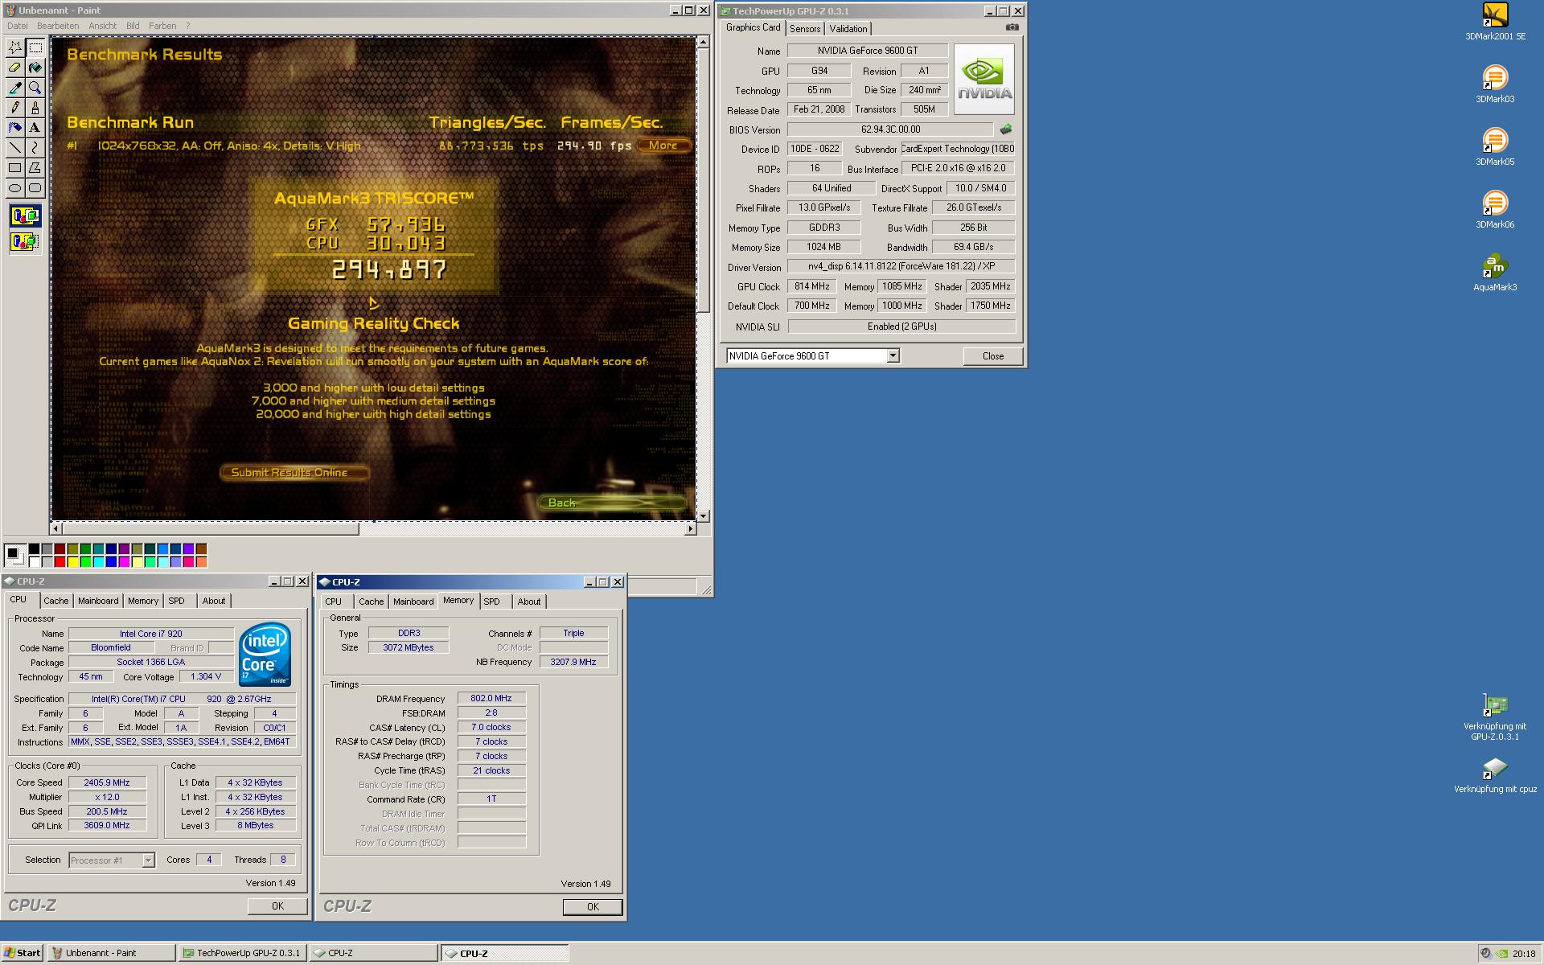Open Cache tab in CPU-Z window showing Processor info

(x=56, y=601)
